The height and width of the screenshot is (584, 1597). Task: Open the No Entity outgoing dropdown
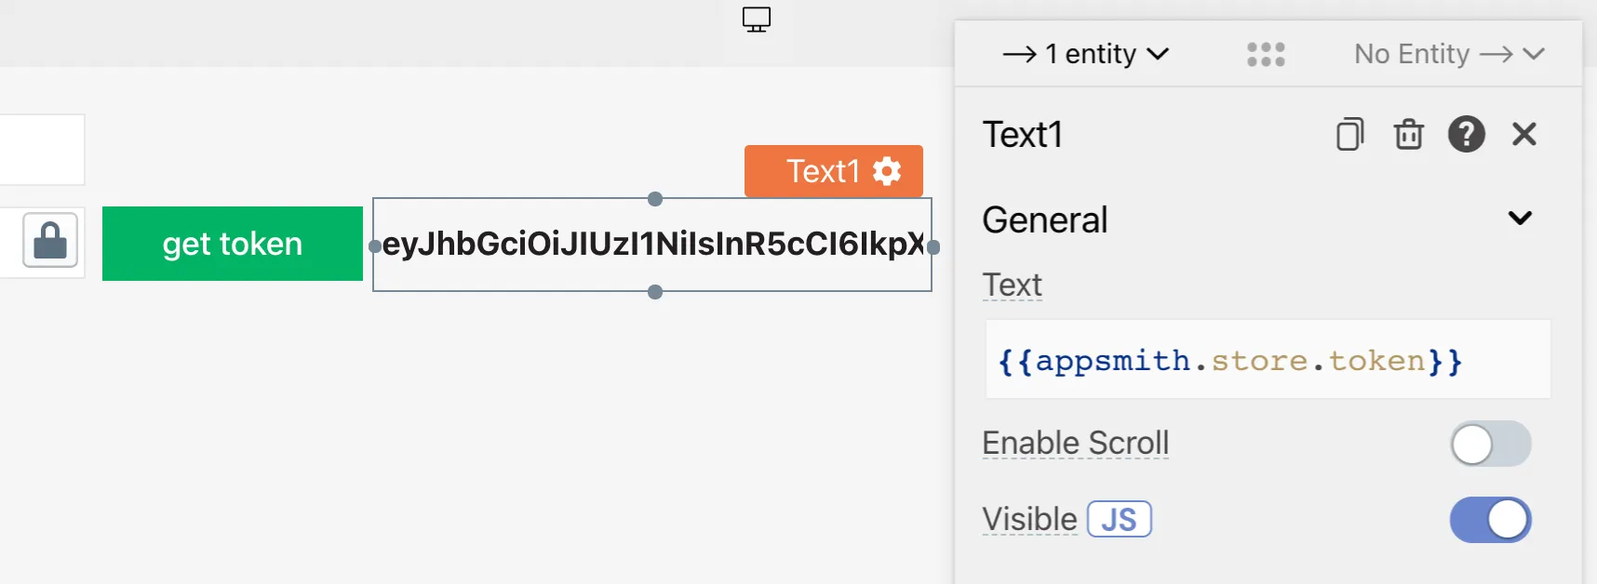pyautogui.click(x=1448, y=55)
